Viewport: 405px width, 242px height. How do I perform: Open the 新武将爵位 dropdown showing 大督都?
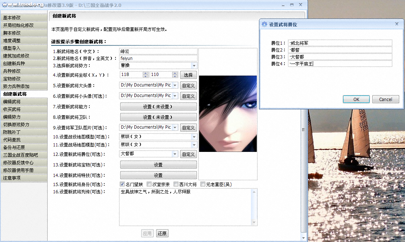coord(175,154)
